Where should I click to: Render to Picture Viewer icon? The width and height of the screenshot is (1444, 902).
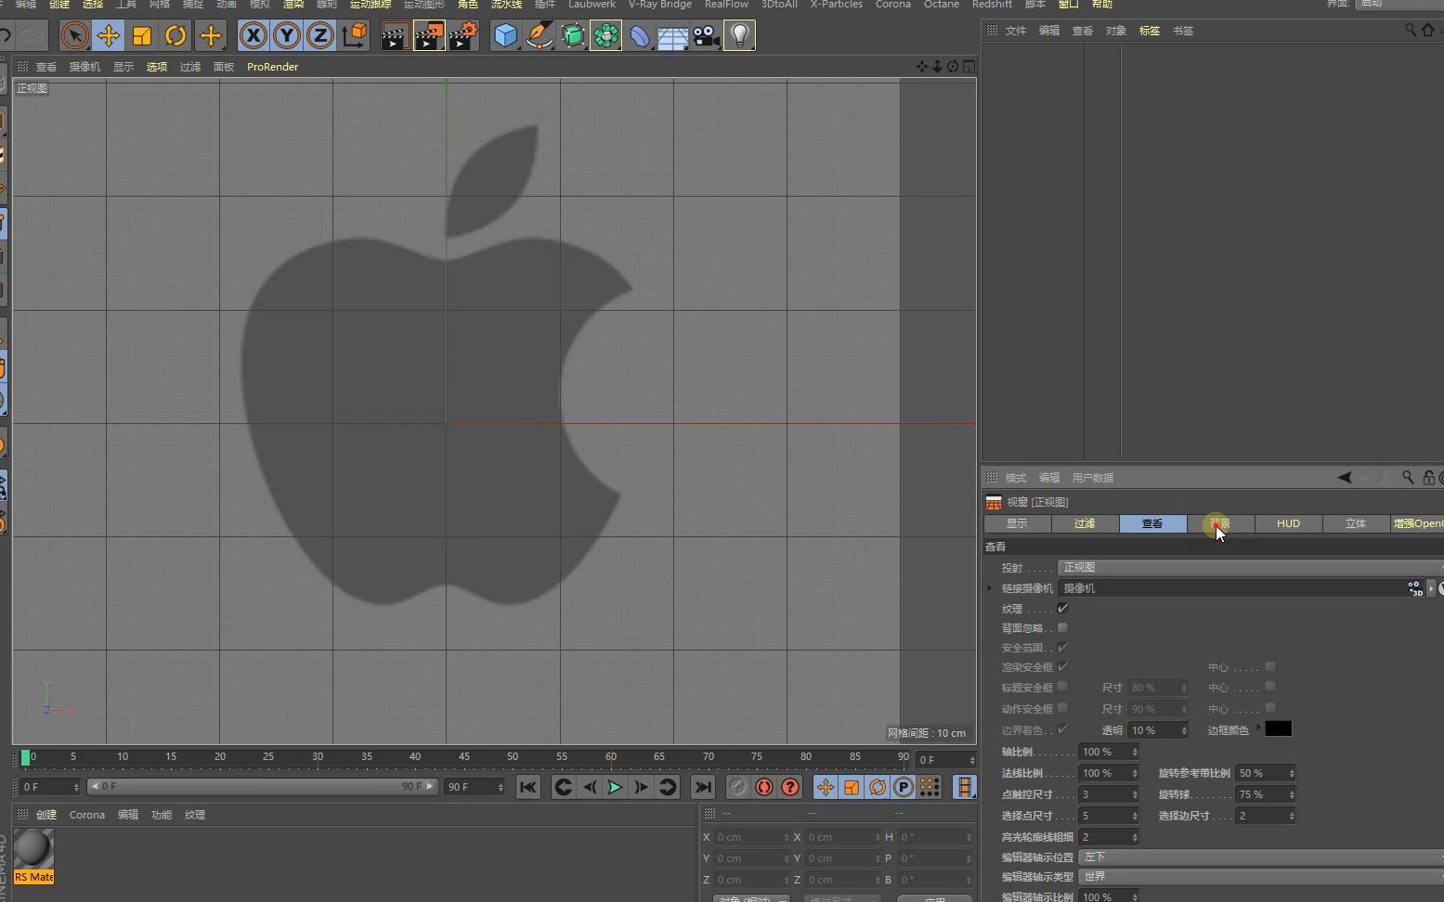click(429, 36)
